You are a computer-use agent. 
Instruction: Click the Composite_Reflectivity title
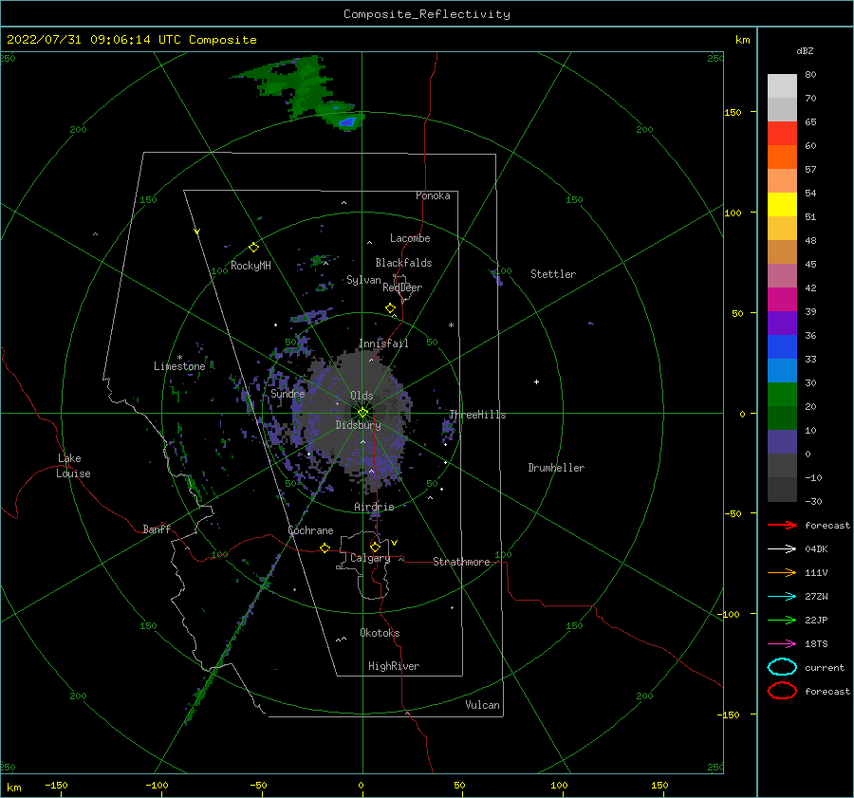coord(426,14)
